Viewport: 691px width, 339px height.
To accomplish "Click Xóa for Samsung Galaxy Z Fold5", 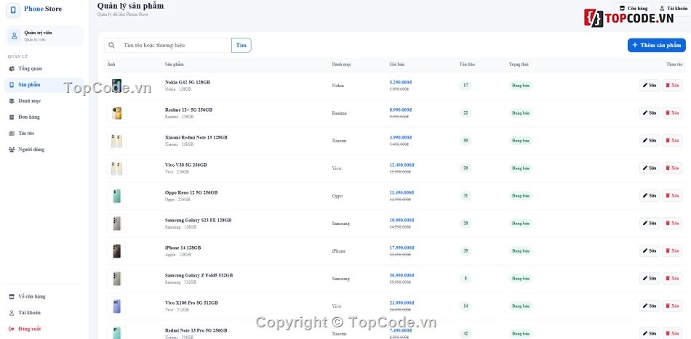I will (x=672, y=278).
